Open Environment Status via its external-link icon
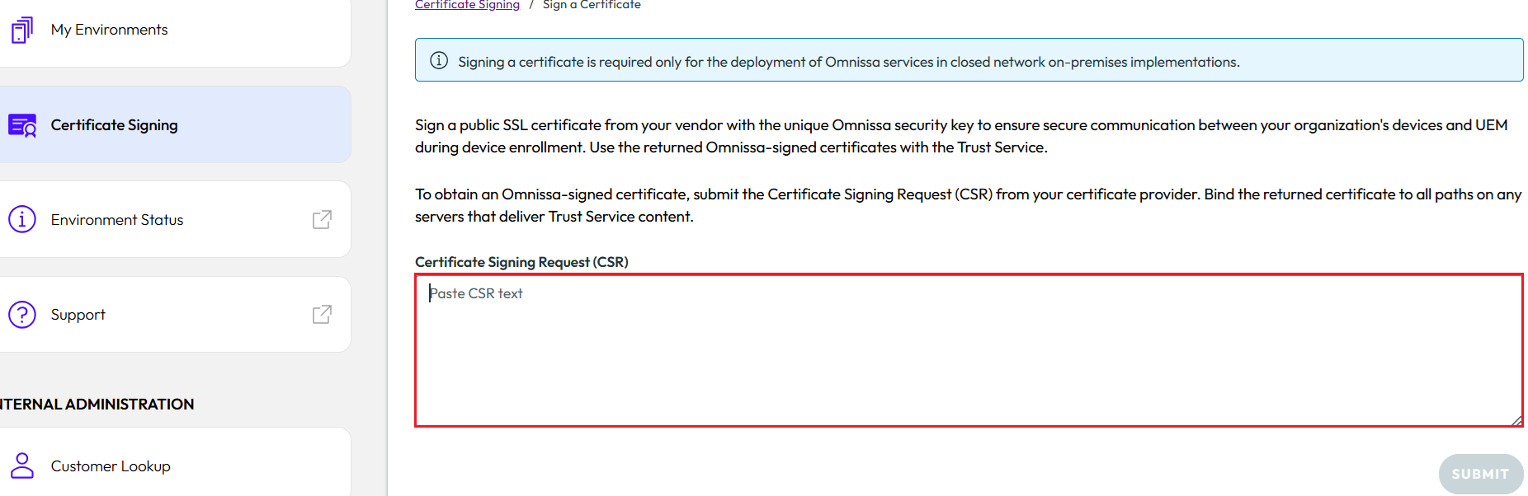This screenshot has height=496, width=1528. point(322,219)
